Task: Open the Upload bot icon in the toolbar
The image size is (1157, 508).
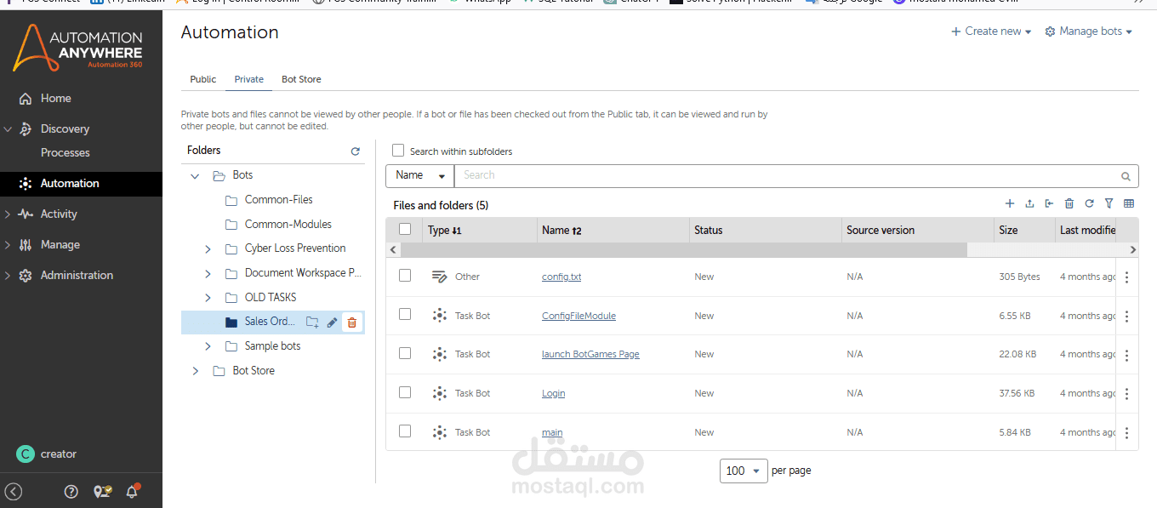Action: 1029,203
